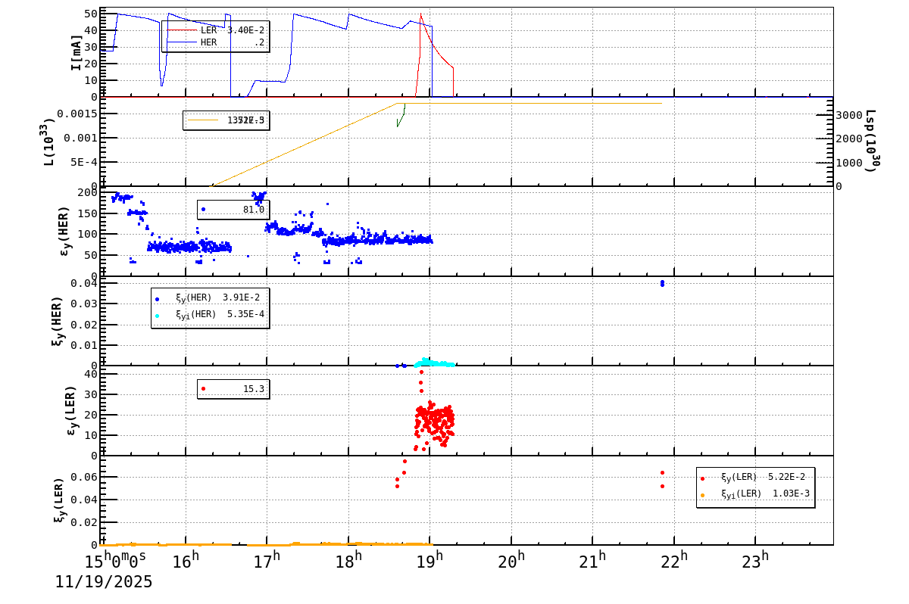Select the L(10^33) left axis label
Screen dimensions: 909x604
[49, 142]
